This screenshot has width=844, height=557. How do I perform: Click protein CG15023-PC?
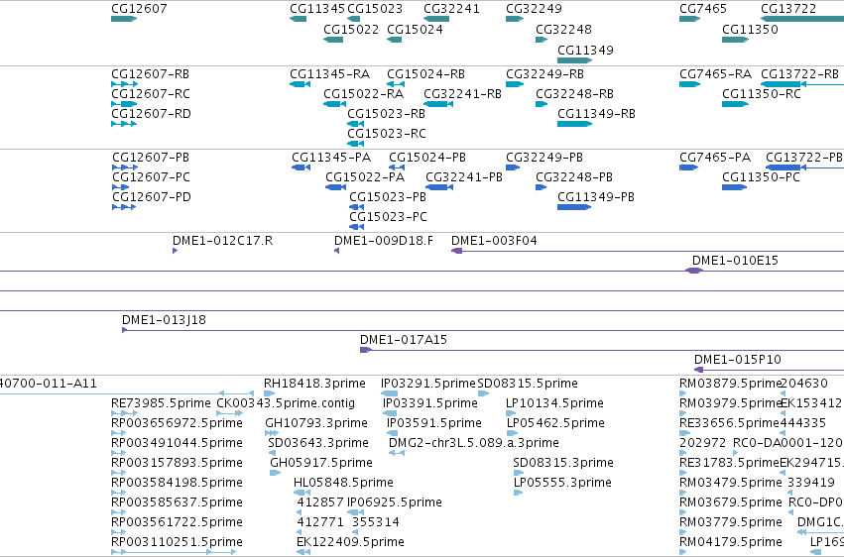click(x=356, y=227)
